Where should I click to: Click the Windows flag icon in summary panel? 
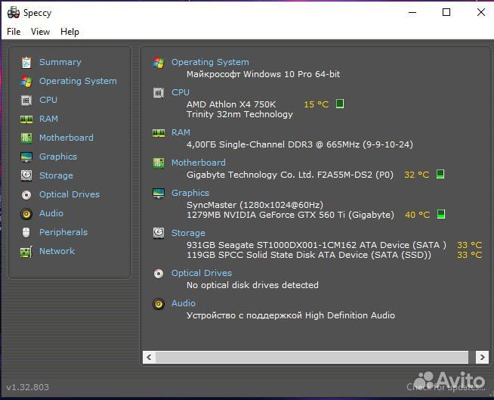click(x=159, y=63)
